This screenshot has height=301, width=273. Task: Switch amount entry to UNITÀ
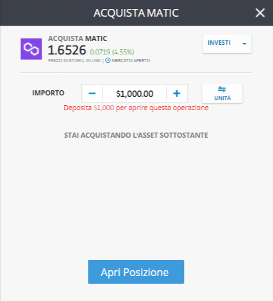click(x=222, y=94)
